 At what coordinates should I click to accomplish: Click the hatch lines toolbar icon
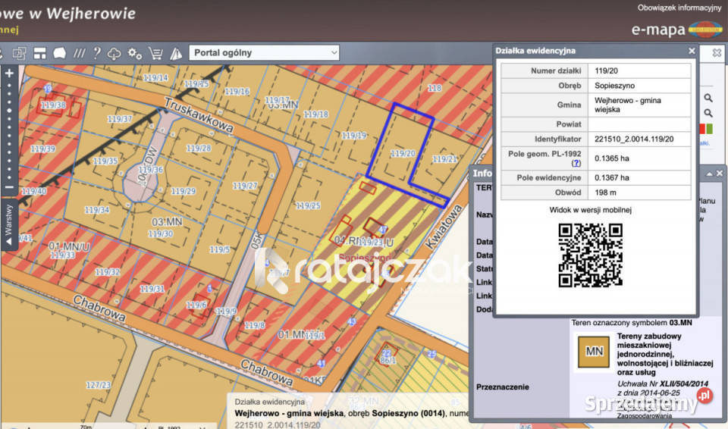[x=79, y=53]
